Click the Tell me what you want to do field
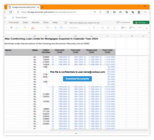Screen dimensions: 154x140 coord(84,23)
